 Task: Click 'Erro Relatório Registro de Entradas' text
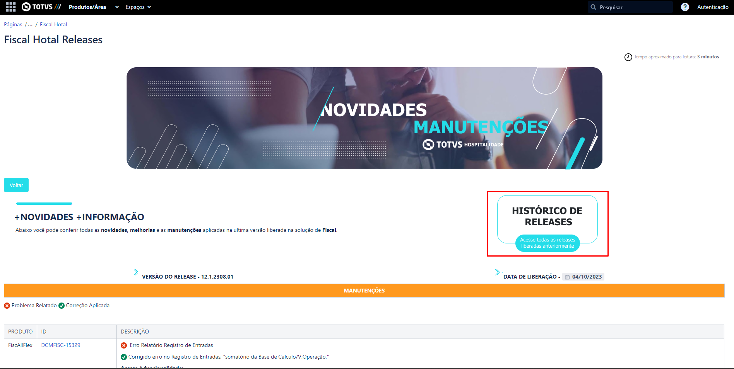pyautogui.click(x=171, y=345)
